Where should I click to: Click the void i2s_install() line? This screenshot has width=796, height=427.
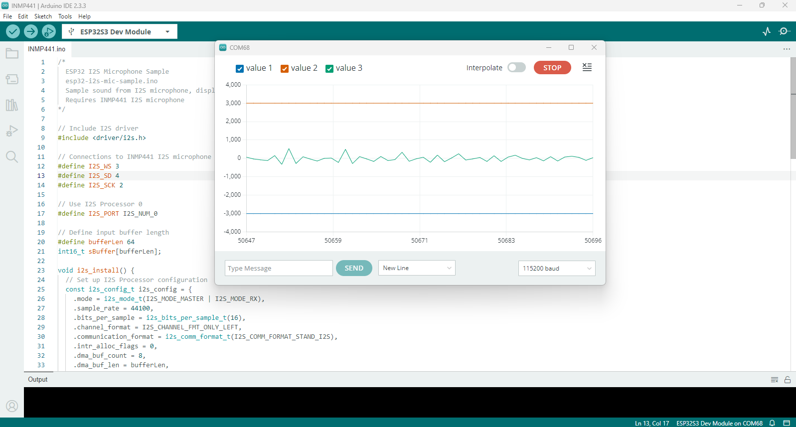[x=96, y=271]
